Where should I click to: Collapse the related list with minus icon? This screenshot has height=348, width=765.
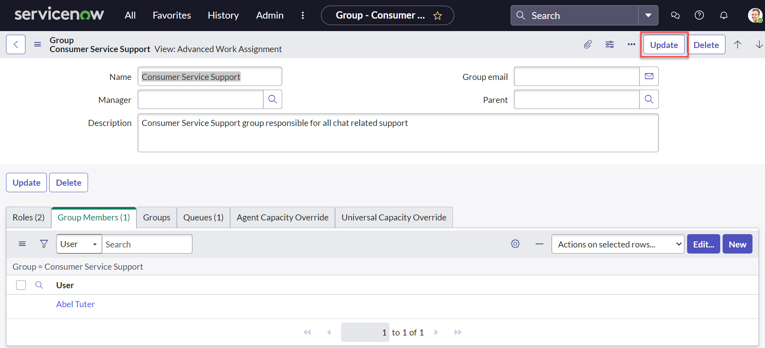(539, 244)
